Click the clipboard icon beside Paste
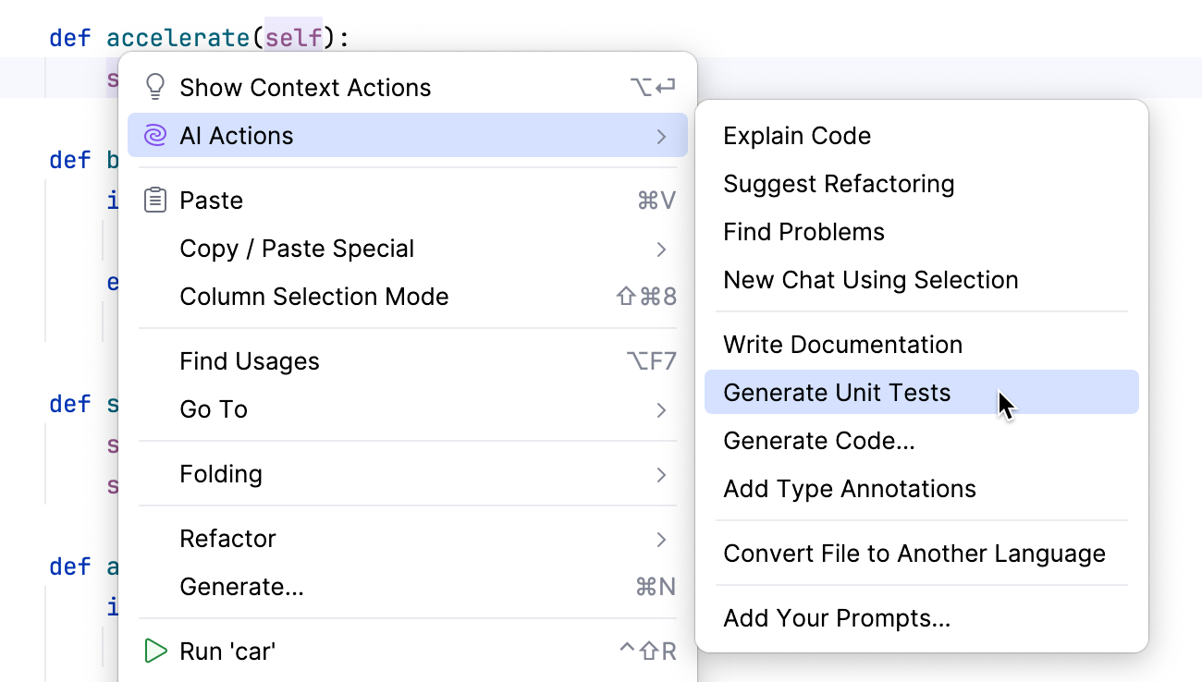The image size is (1202, 682). pos(155,200)
